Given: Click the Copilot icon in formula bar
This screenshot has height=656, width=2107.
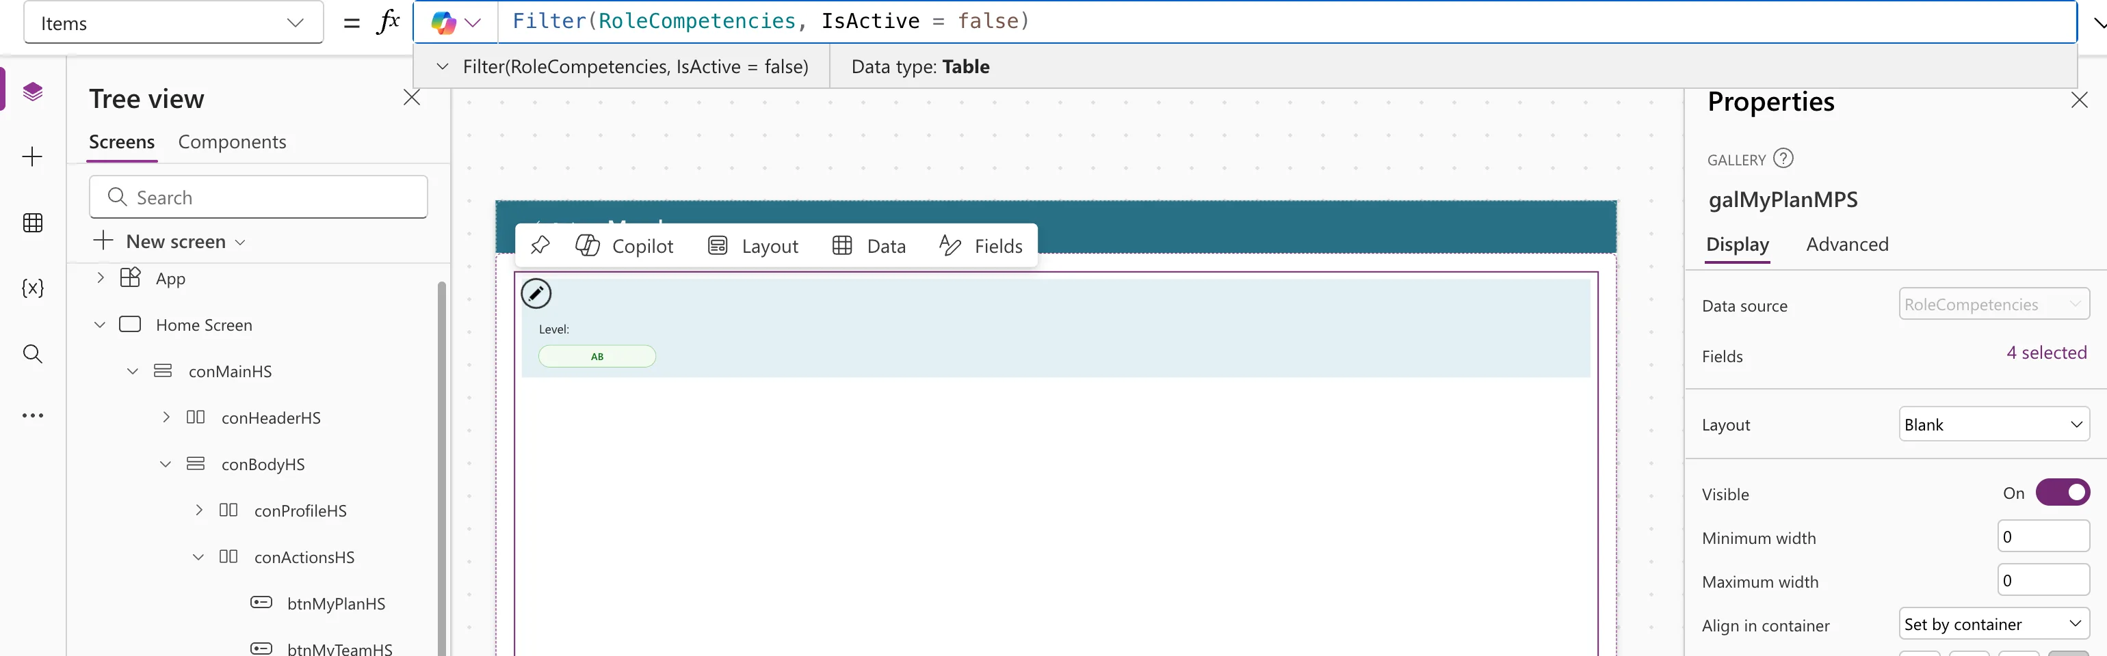Looking at the screenshot, I should pyautogui.click(x=443, y=23).
